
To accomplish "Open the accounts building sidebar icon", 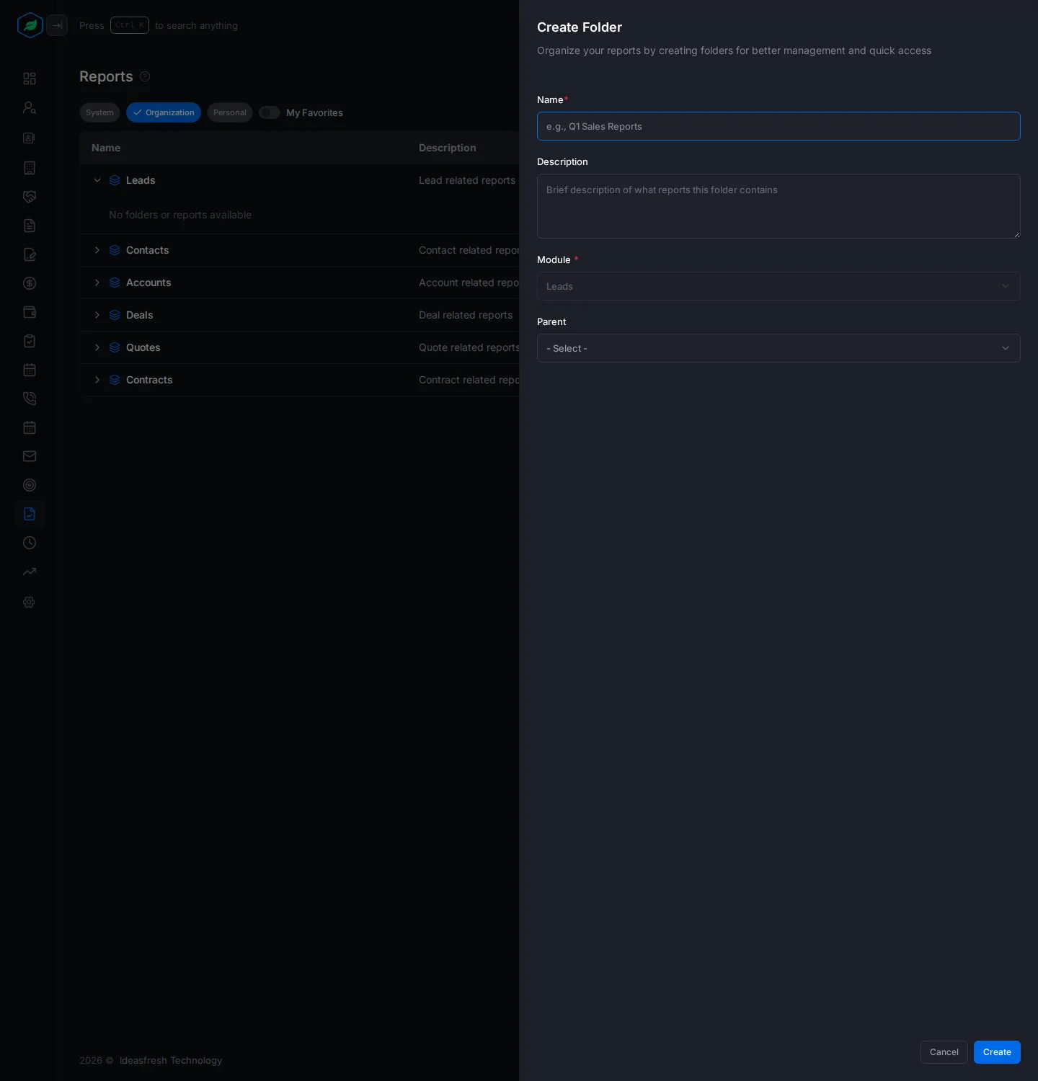I will click(30, 168).
